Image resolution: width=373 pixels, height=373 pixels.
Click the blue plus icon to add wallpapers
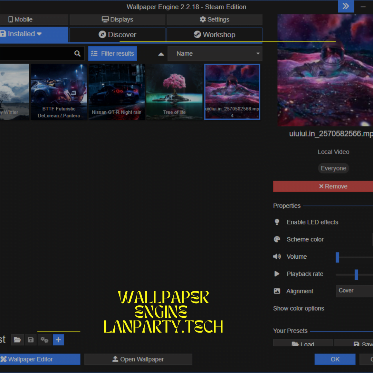[58, 339]
